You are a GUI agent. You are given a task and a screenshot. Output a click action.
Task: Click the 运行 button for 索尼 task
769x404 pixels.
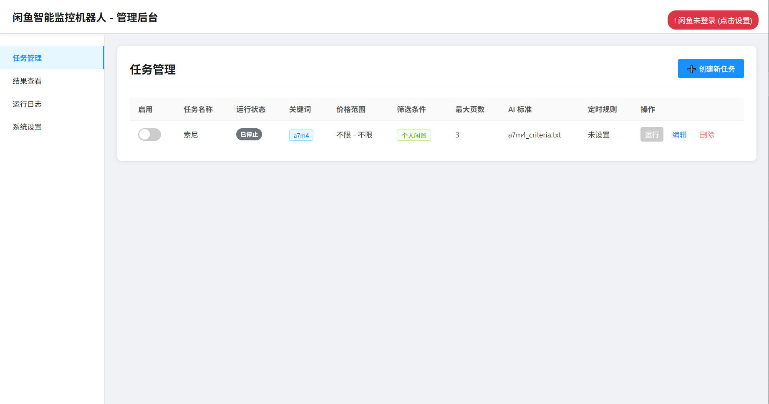point(652,135)
